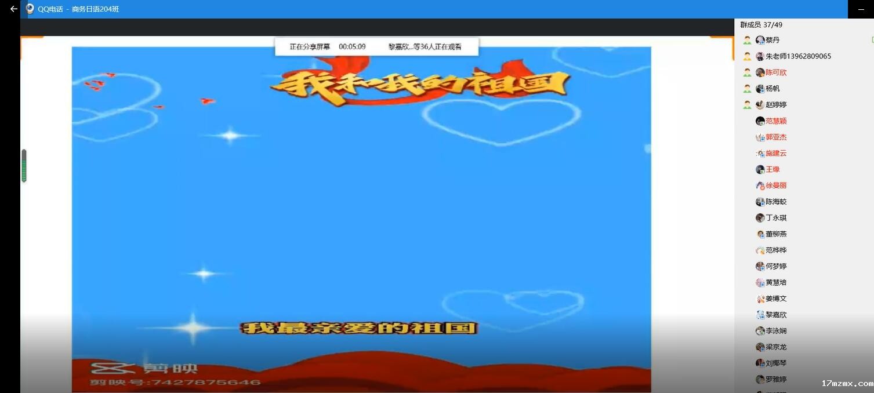Open 徐曼丽's avatar
Viewport: 874px width, 393px height.
coord(760,185)
